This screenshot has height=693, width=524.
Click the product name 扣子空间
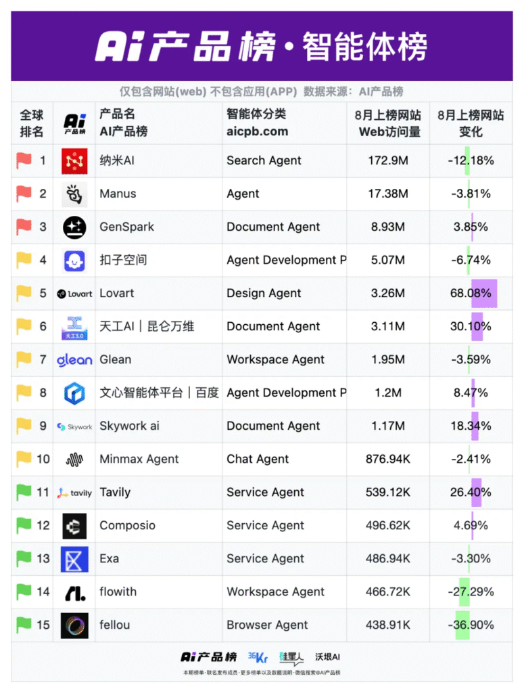123,260
